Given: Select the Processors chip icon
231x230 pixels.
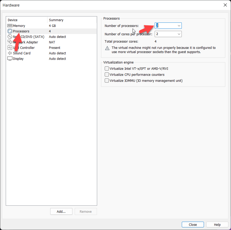Looking at the screenshot, I should (x=10, y=31).
